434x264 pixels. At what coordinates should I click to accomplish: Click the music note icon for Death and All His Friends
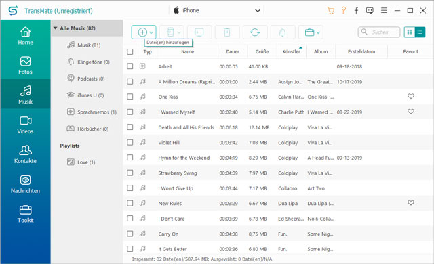[x=142, y=127]
